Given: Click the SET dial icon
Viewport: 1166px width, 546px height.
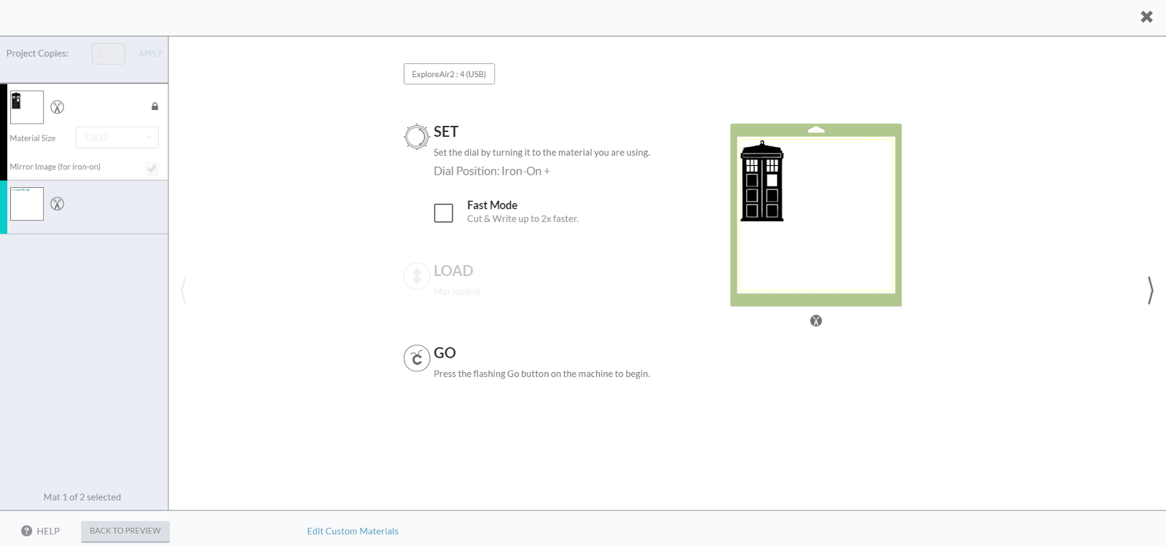Looking at the screenshot, I should tap(416, 136).
